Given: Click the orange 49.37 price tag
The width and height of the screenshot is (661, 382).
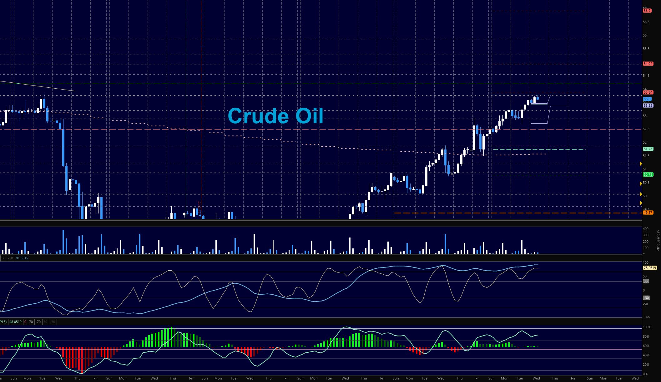Looking at the screenshot, I should click(x=648, y=213).
